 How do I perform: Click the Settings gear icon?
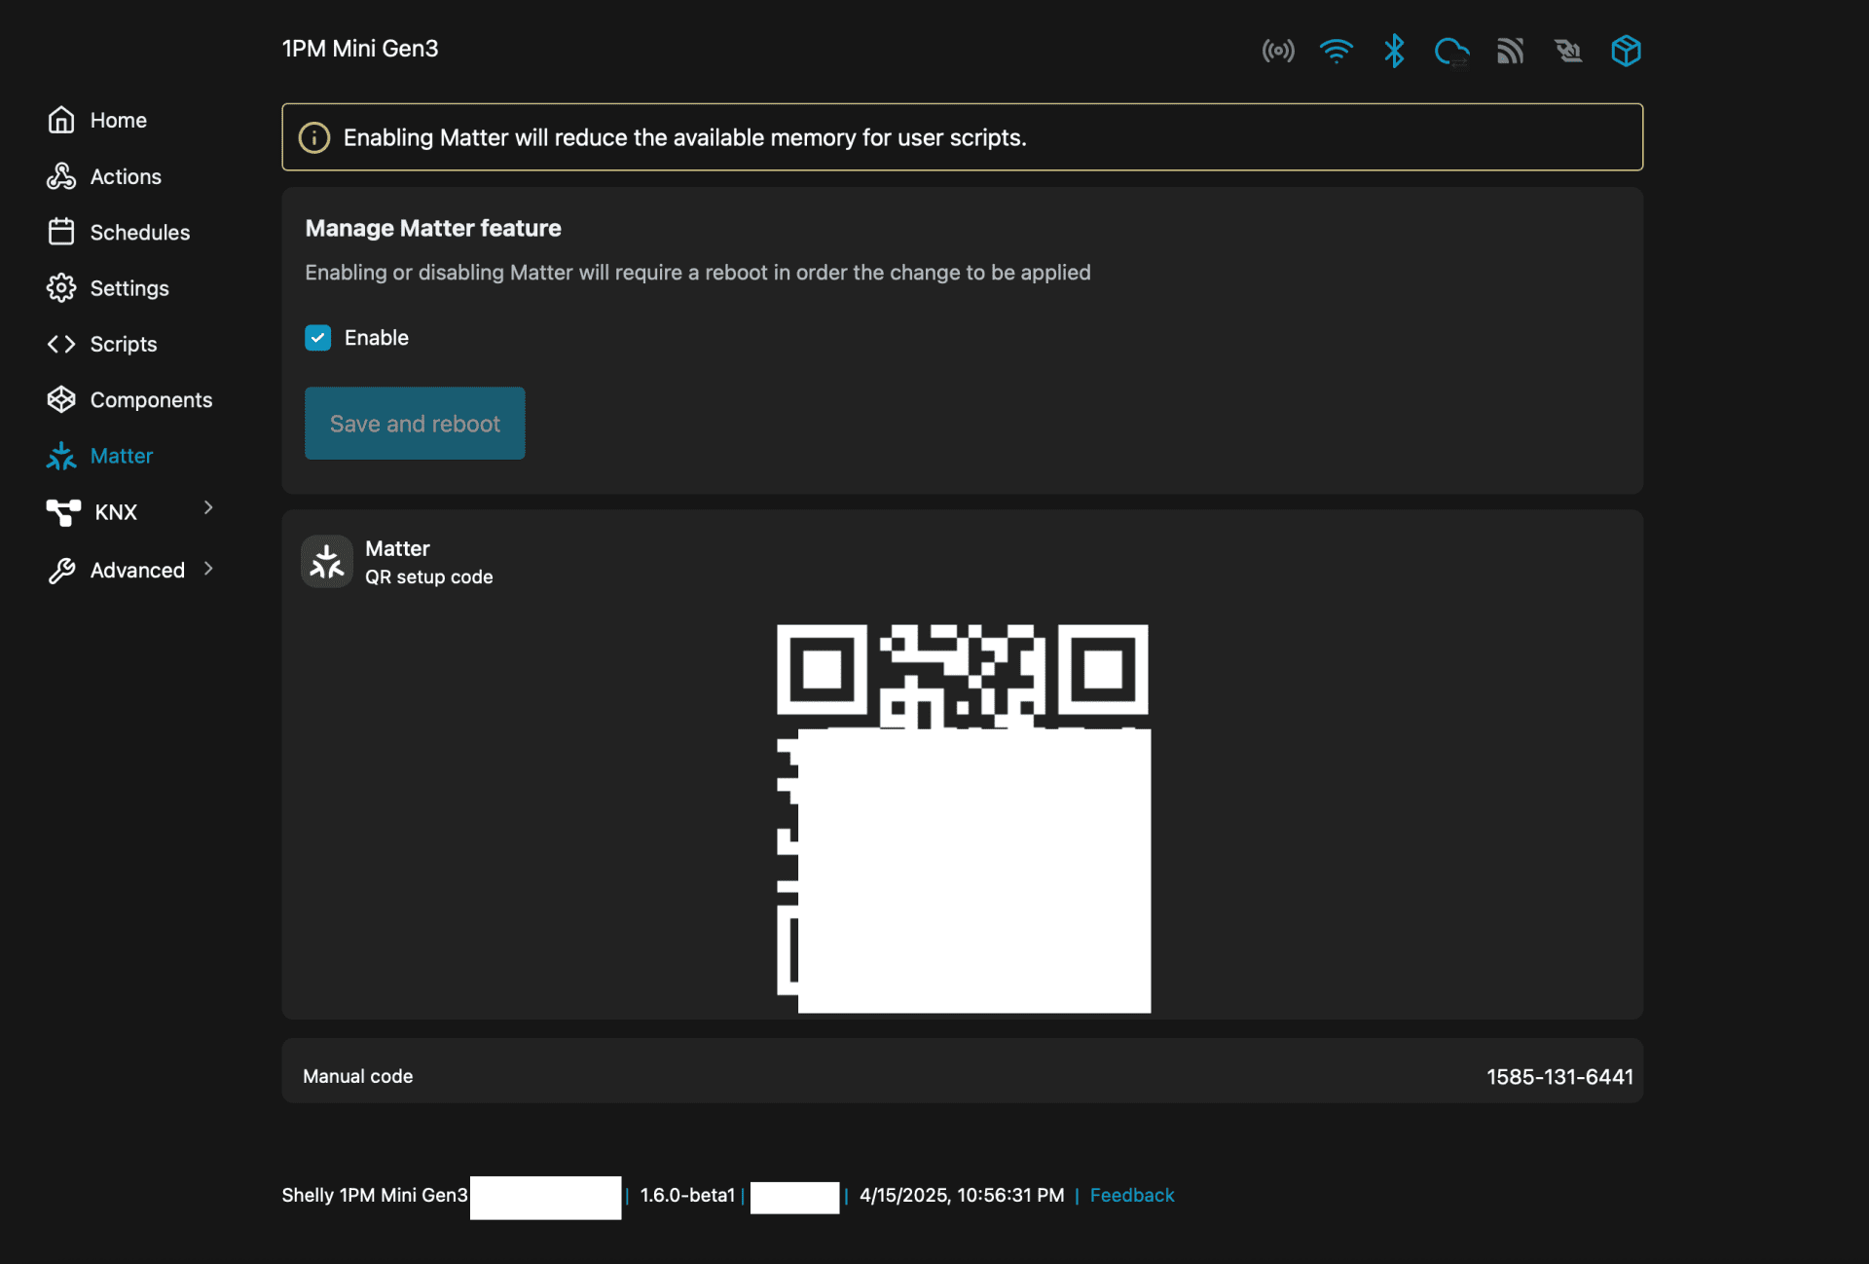[61, 288]
